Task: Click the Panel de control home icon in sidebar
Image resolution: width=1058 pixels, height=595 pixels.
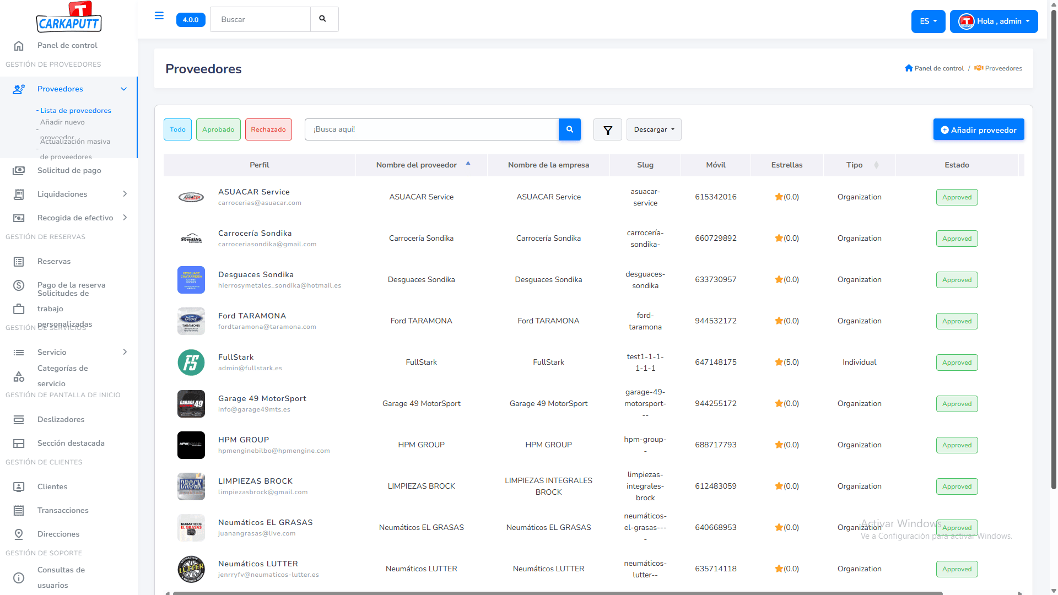Action: (19, 46)
